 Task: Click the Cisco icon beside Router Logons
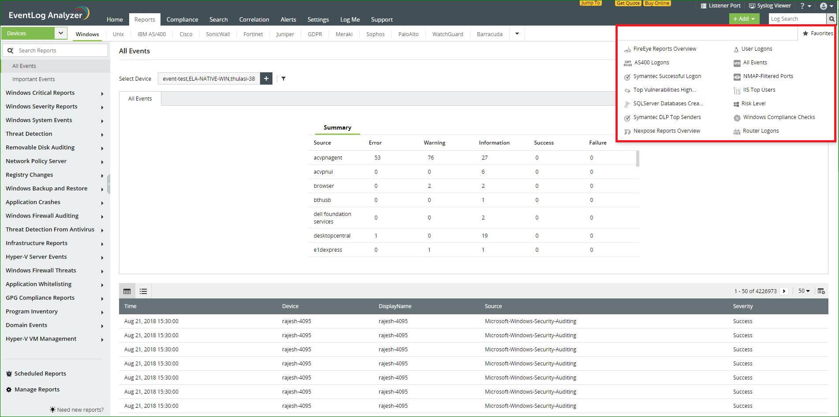point(737,131)
